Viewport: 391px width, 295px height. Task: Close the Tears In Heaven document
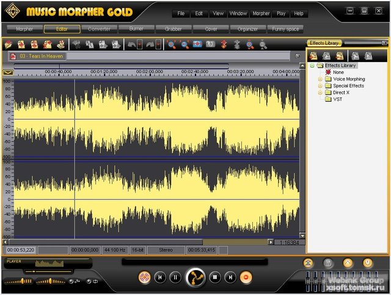[298, 56]
